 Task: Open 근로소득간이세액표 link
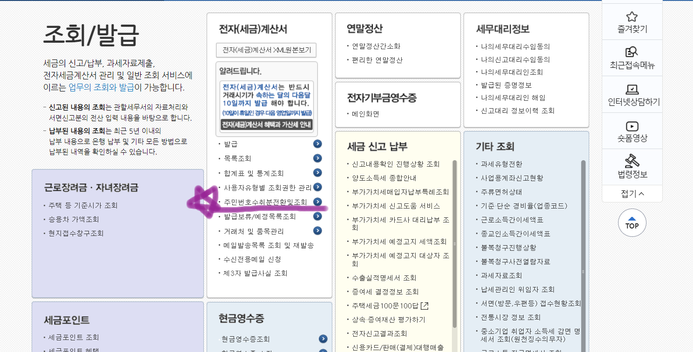(x=512, y=220)
